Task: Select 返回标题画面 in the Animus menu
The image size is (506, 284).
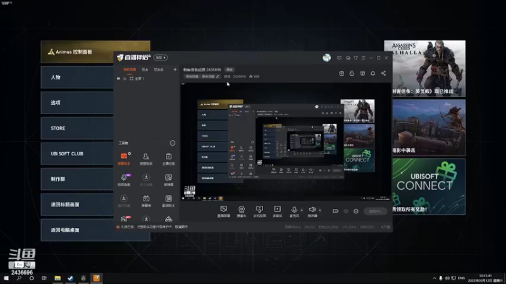Action: [x=77, y=204]
